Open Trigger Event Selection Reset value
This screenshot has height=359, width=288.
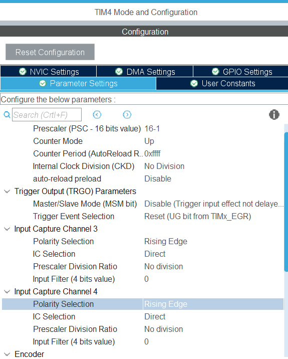click(x=198, y=217)
